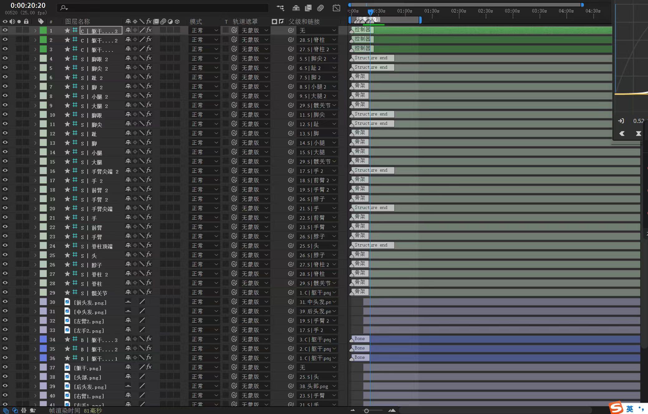The image size is (648, 414).
Task: Expand properties of layer 29 髋关节
Action: [x=35, y=293]
